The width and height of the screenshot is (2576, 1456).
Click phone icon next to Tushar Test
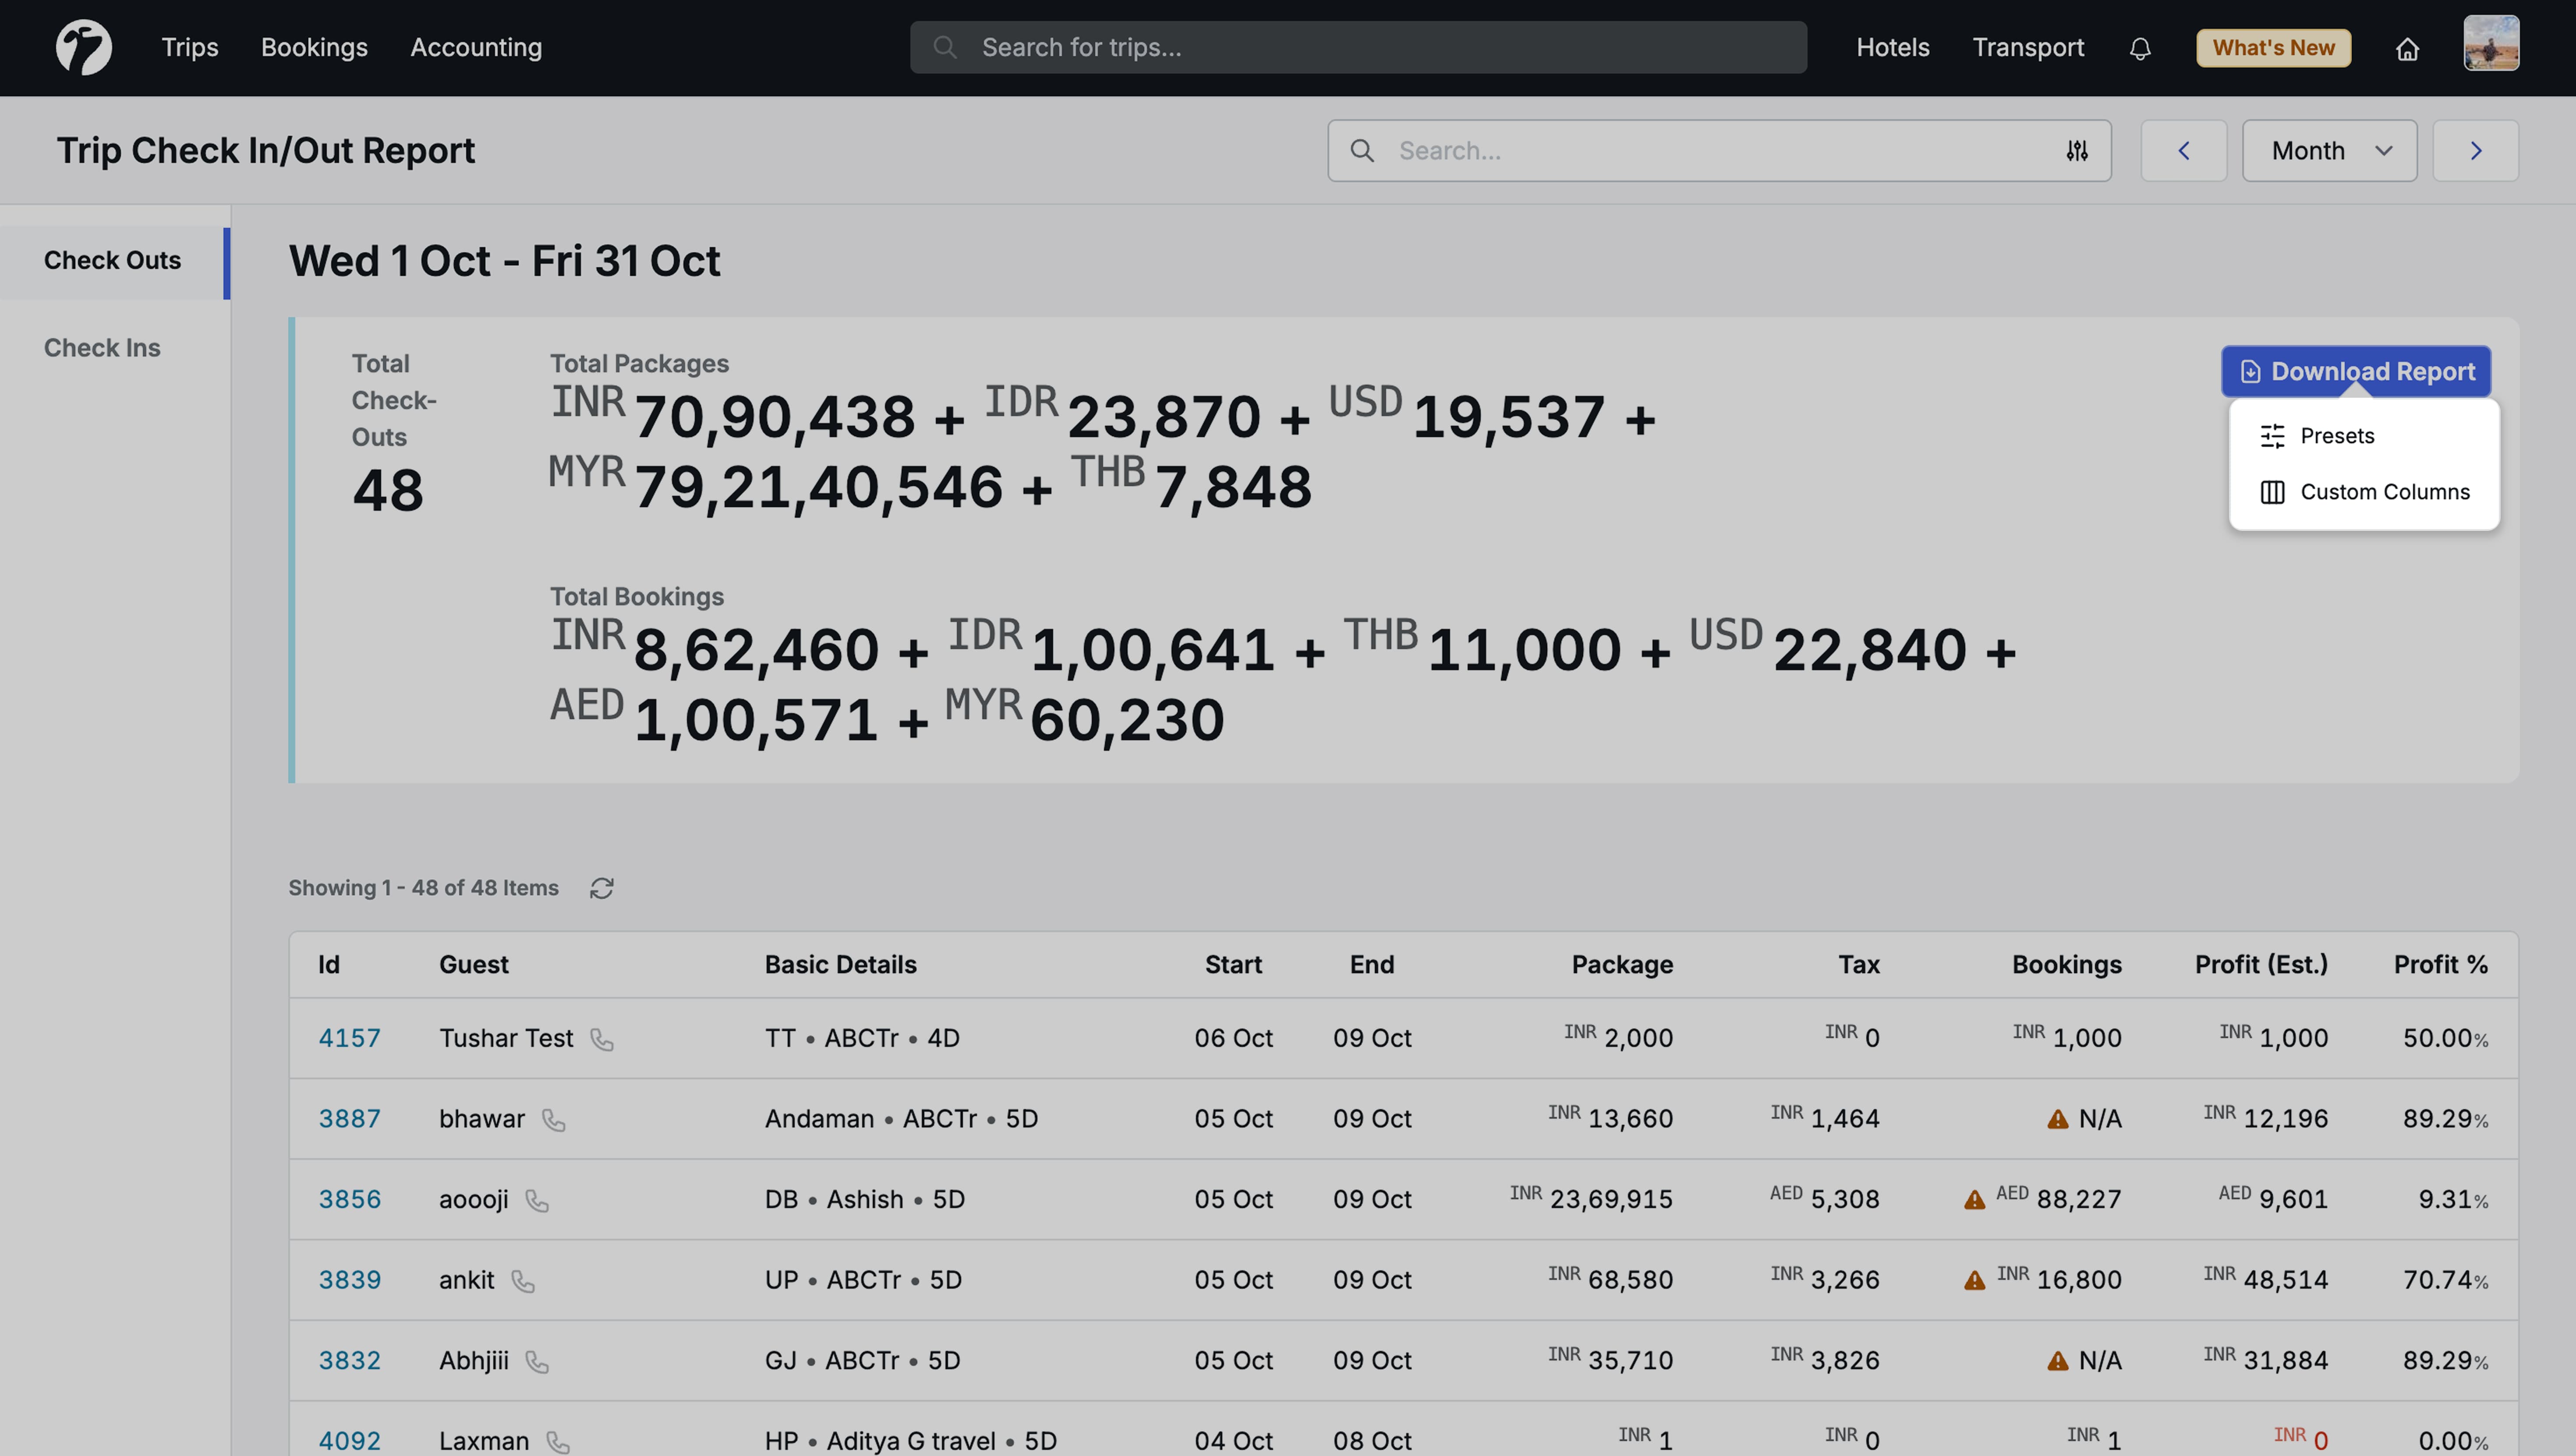tap(601, 1039)
